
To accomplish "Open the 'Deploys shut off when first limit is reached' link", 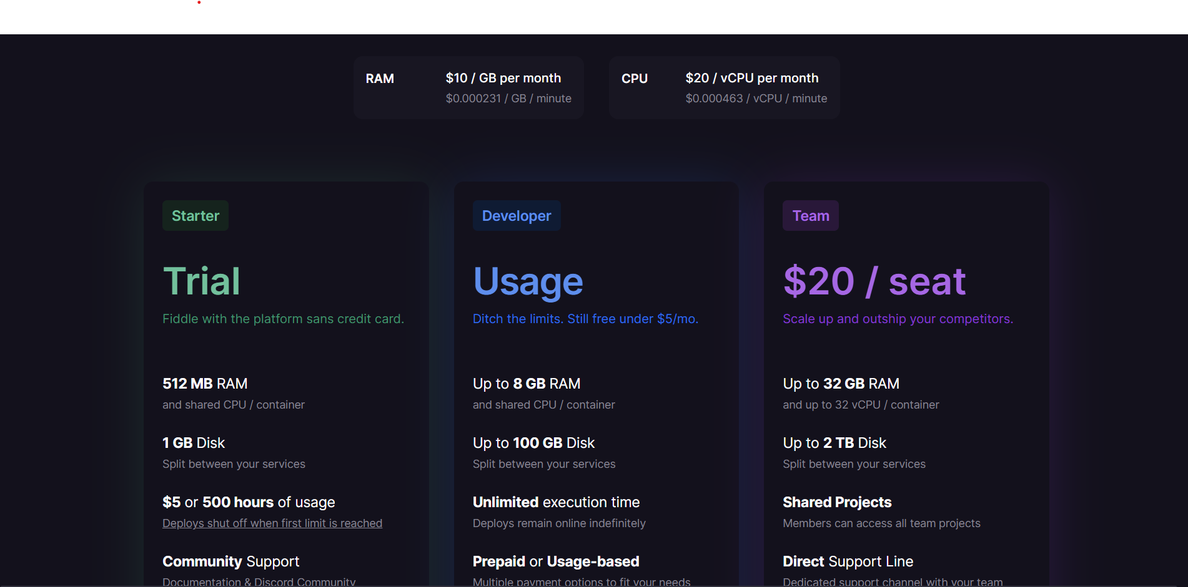I will pyautogui.click(x=272, y=523).
